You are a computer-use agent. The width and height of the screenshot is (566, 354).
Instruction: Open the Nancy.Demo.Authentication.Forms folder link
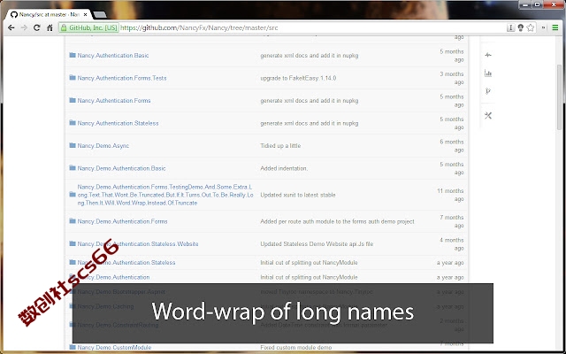122,221
